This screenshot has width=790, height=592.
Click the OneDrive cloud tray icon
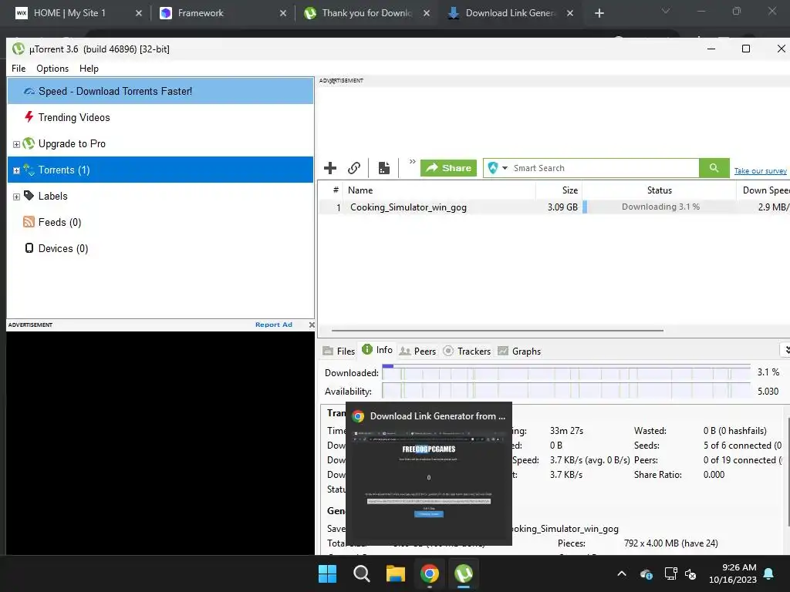[647, 573]
